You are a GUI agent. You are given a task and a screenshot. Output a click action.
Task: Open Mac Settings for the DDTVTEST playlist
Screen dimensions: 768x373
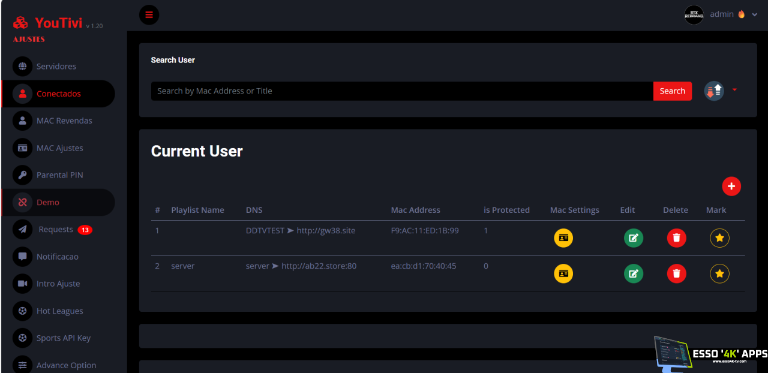tap(563, 237)
